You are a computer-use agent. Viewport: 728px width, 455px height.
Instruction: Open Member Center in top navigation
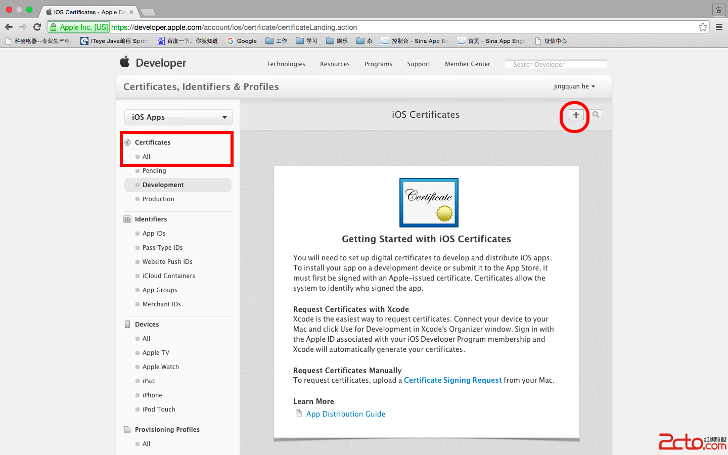coord(467,64)
